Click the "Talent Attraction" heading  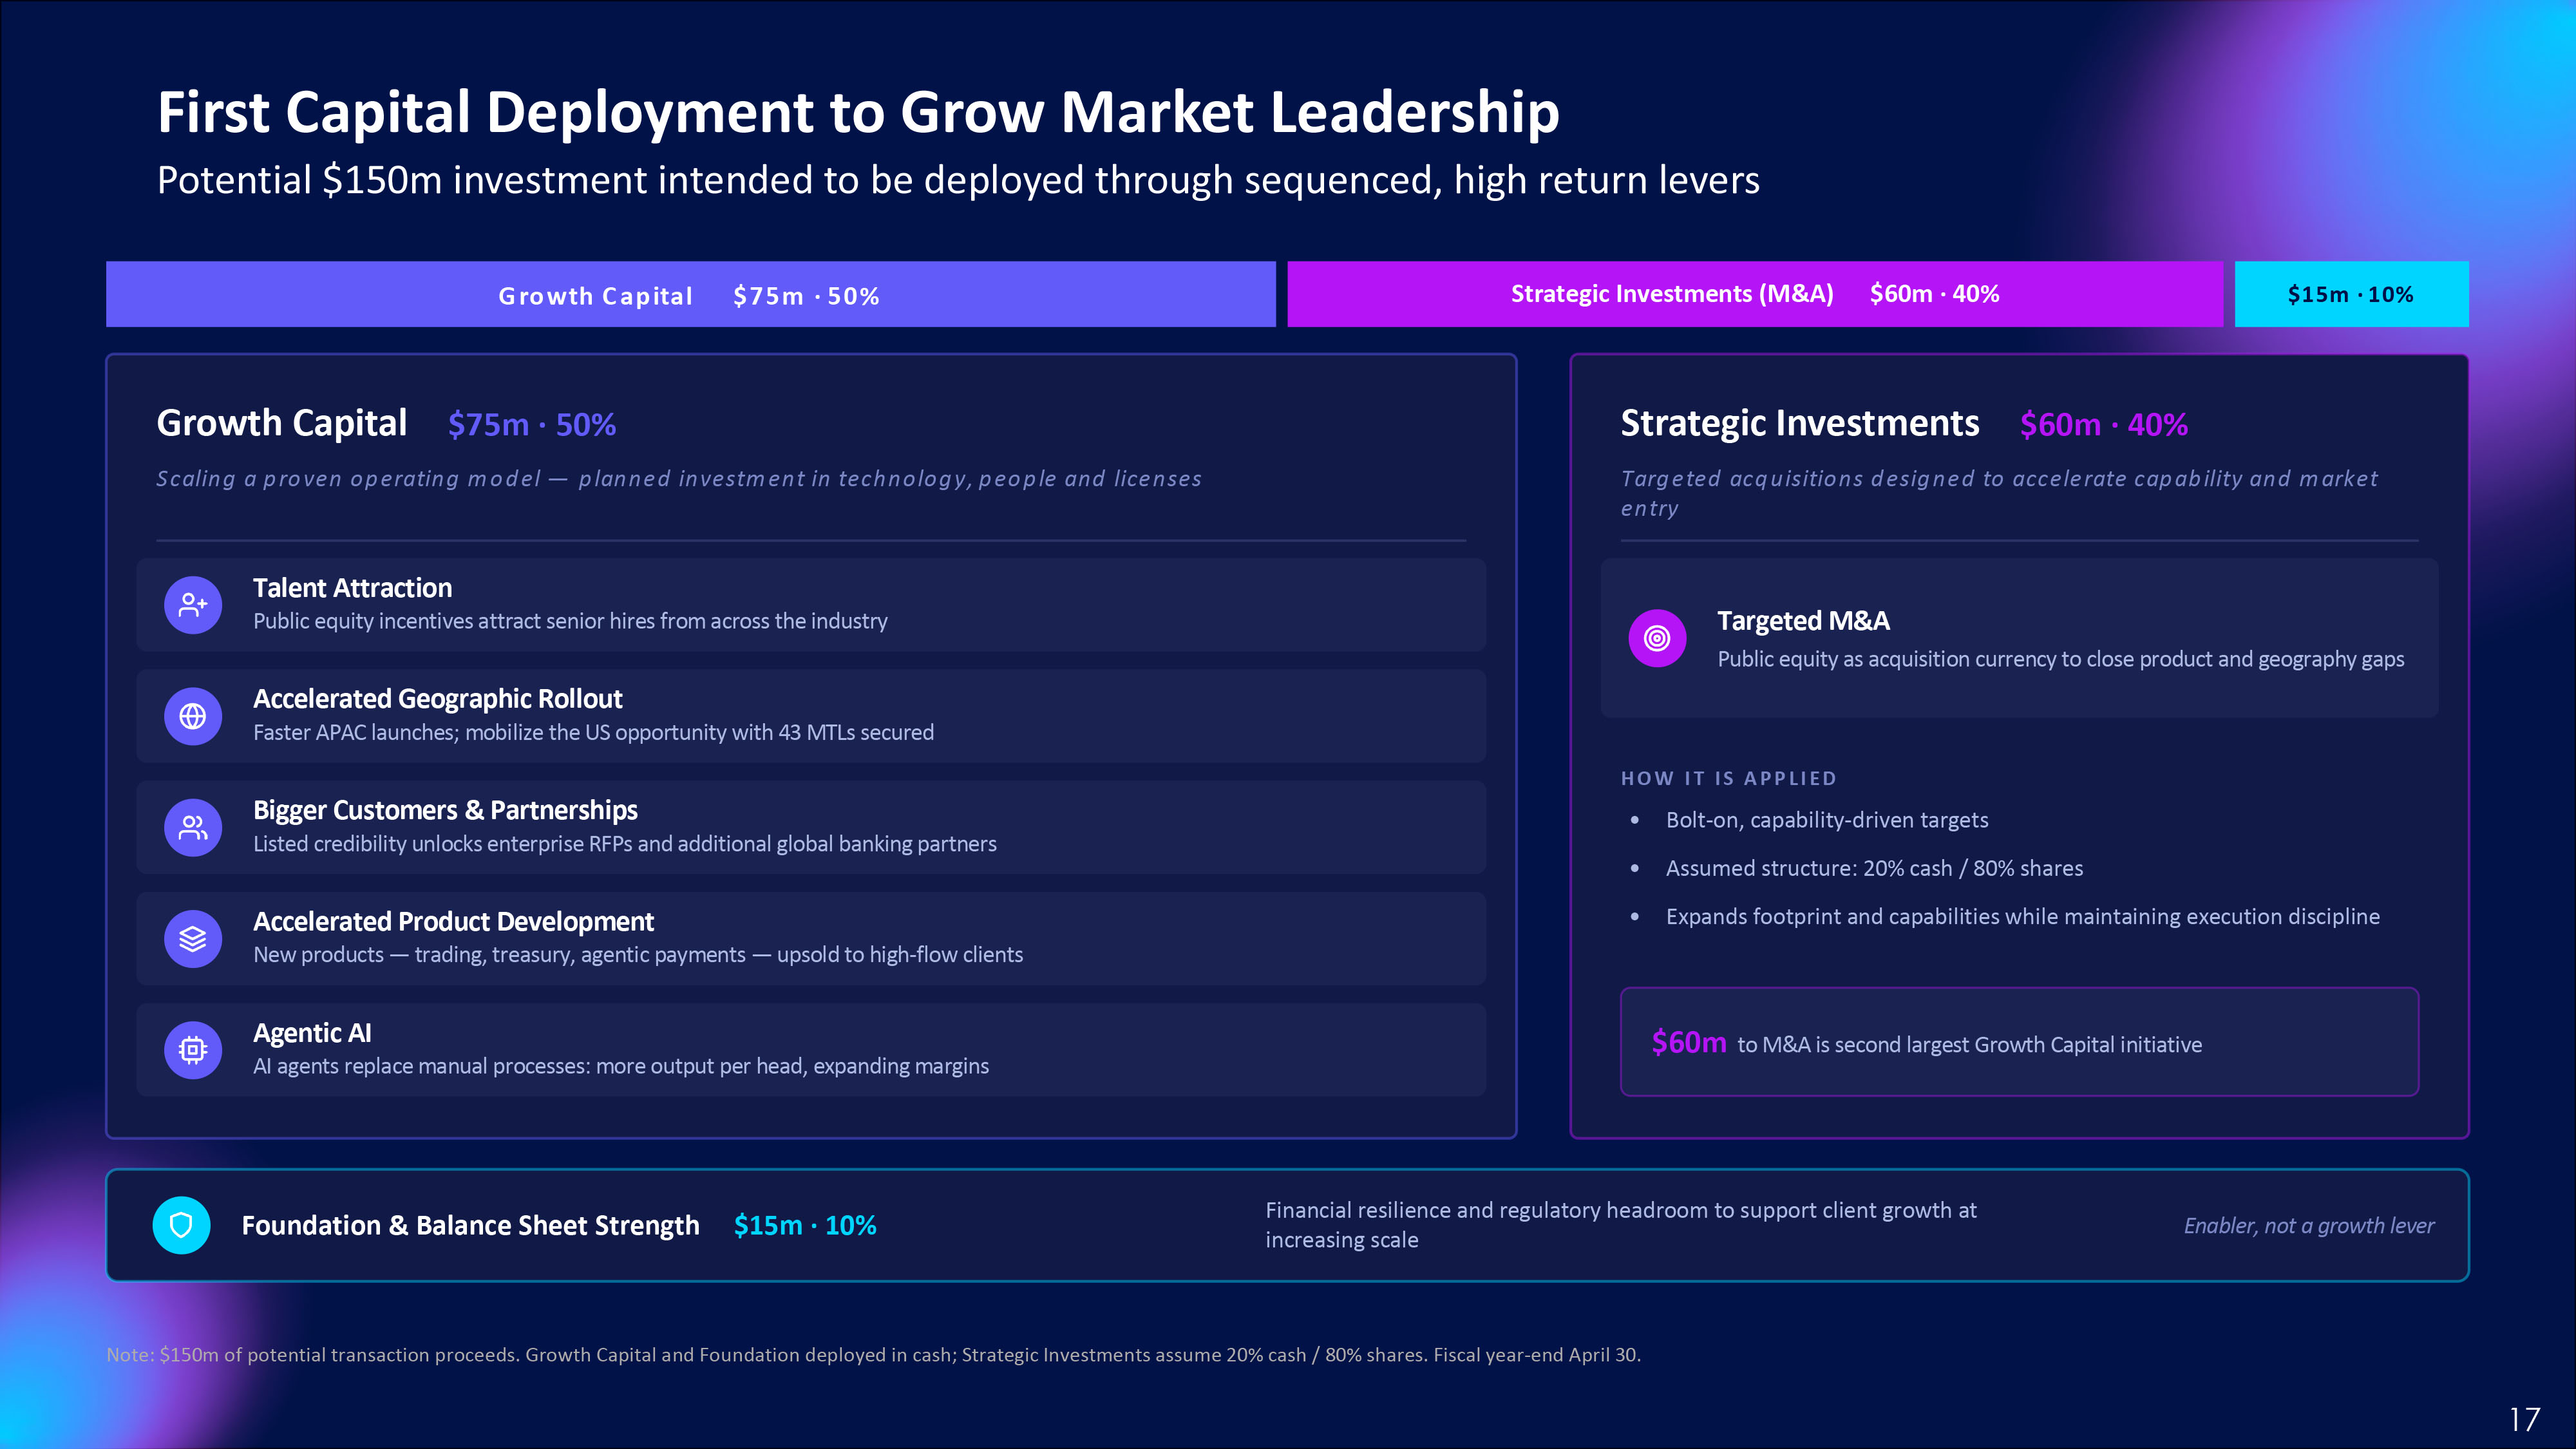(352, 588)
